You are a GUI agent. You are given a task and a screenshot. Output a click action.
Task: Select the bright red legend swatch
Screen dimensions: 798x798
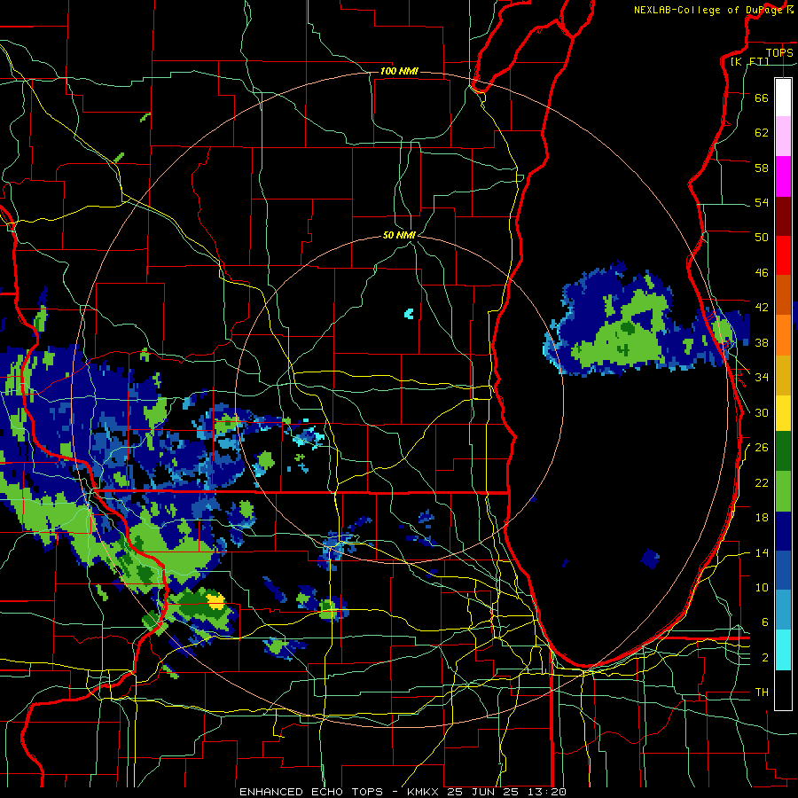(783, 256)
